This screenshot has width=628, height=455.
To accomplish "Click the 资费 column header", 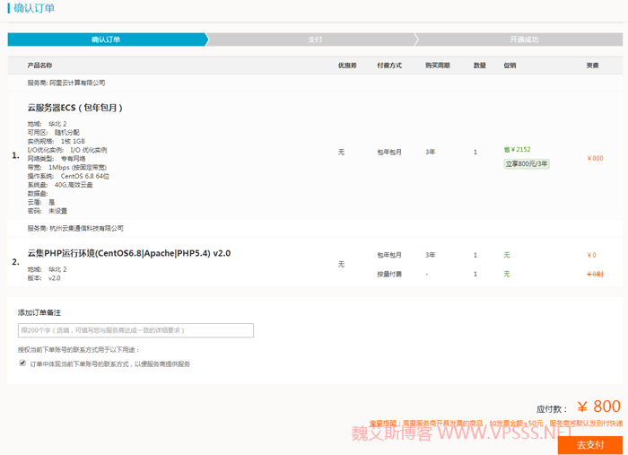I will [x=592, y=66].
